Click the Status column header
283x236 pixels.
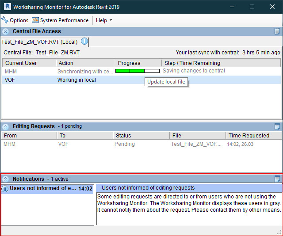(x=141, y=136)
